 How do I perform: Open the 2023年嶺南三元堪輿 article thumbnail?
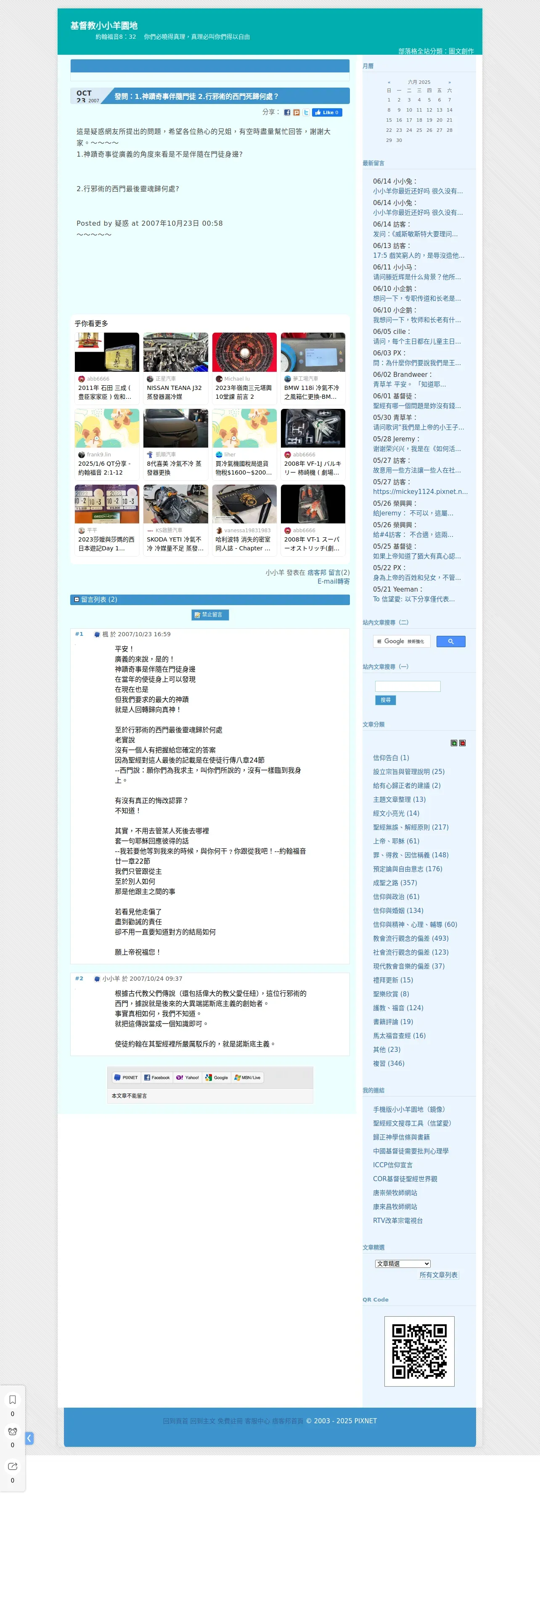coord(244,352)
